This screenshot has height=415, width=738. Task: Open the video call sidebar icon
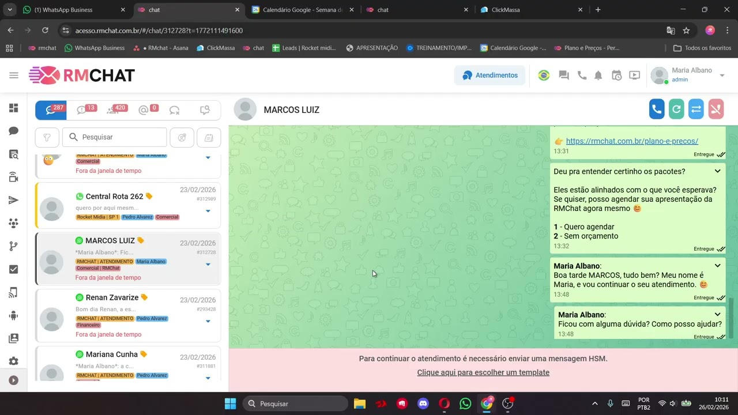click(x=13, y=178)
